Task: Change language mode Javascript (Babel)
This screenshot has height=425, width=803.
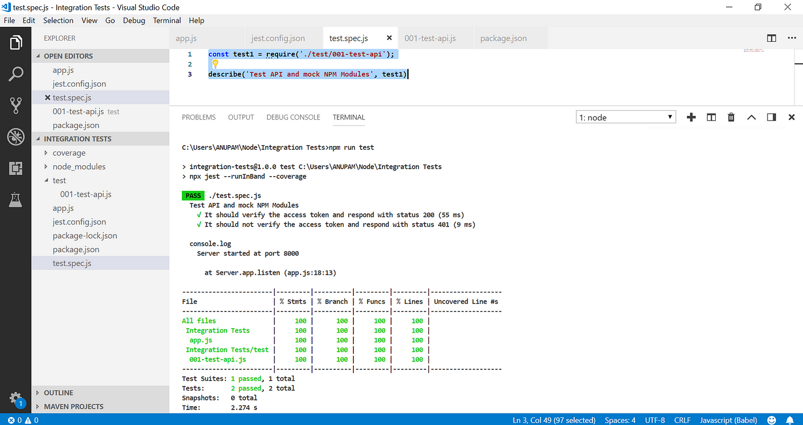Action: pos(729,420)
